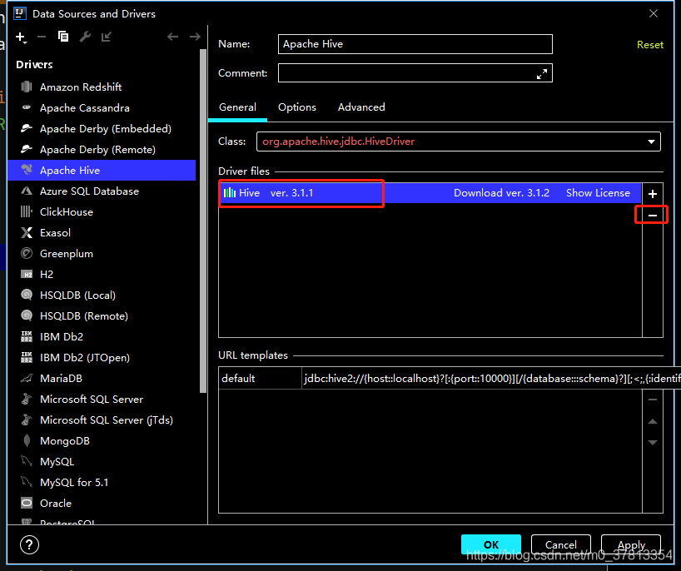The height and width of the screenshot is (571, 681).
Task: Click the jdbc:hive2 URL template value
Action: click(x=491, y=379)
